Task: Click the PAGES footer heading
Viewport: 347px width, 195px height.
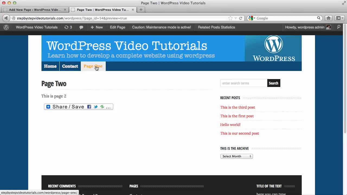Action: [x=134, y=186]
